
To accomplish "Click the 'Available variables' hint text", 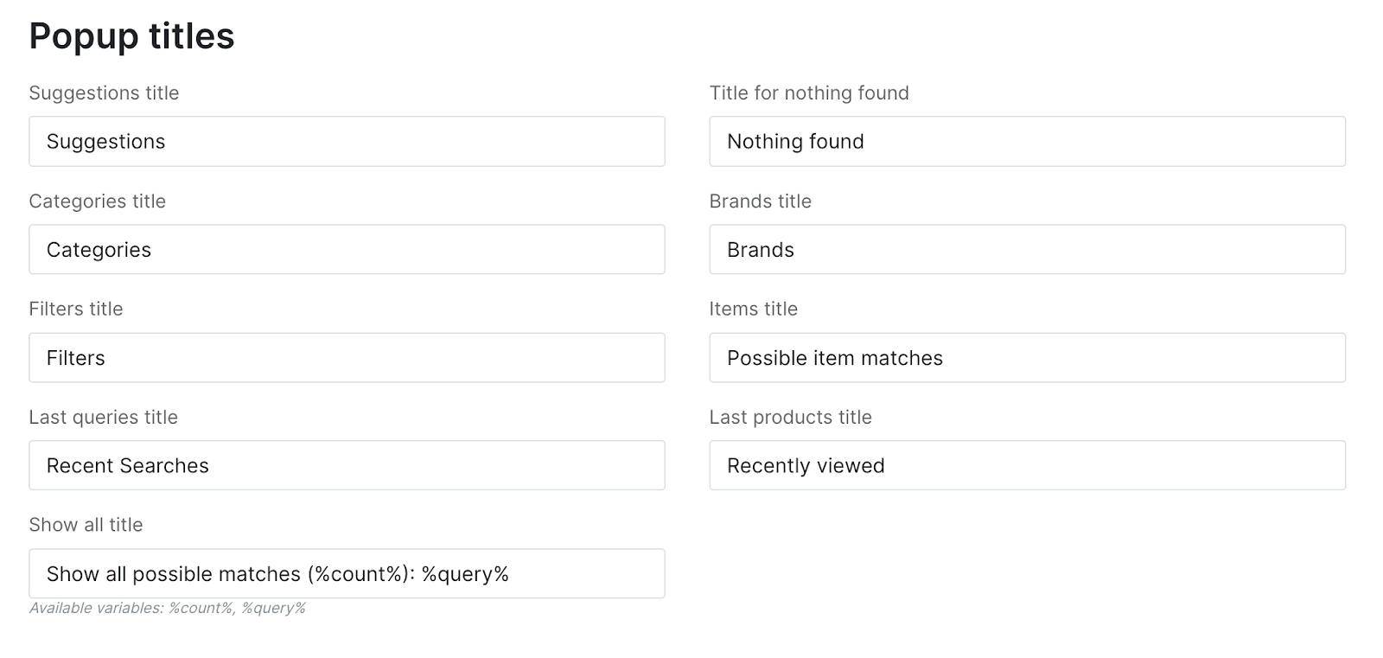I will pyautogui.click(x=167, y=609).
